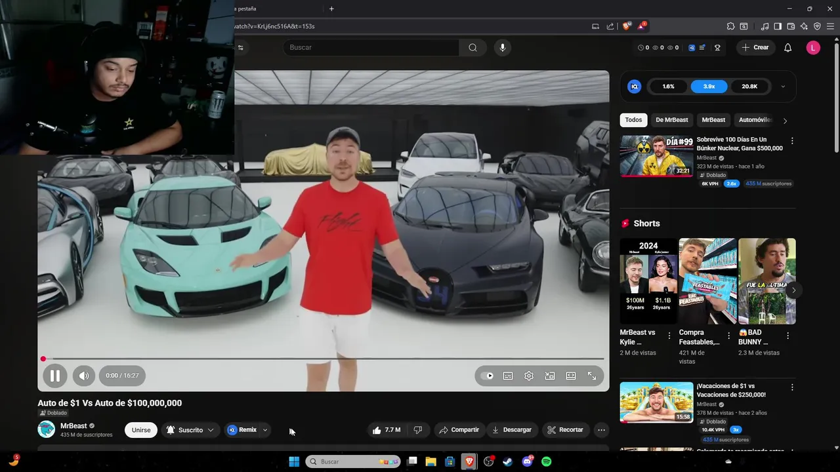840x472 pixels.
Task: Dislike the video thumbs down
Action: (x=417, y=430)
